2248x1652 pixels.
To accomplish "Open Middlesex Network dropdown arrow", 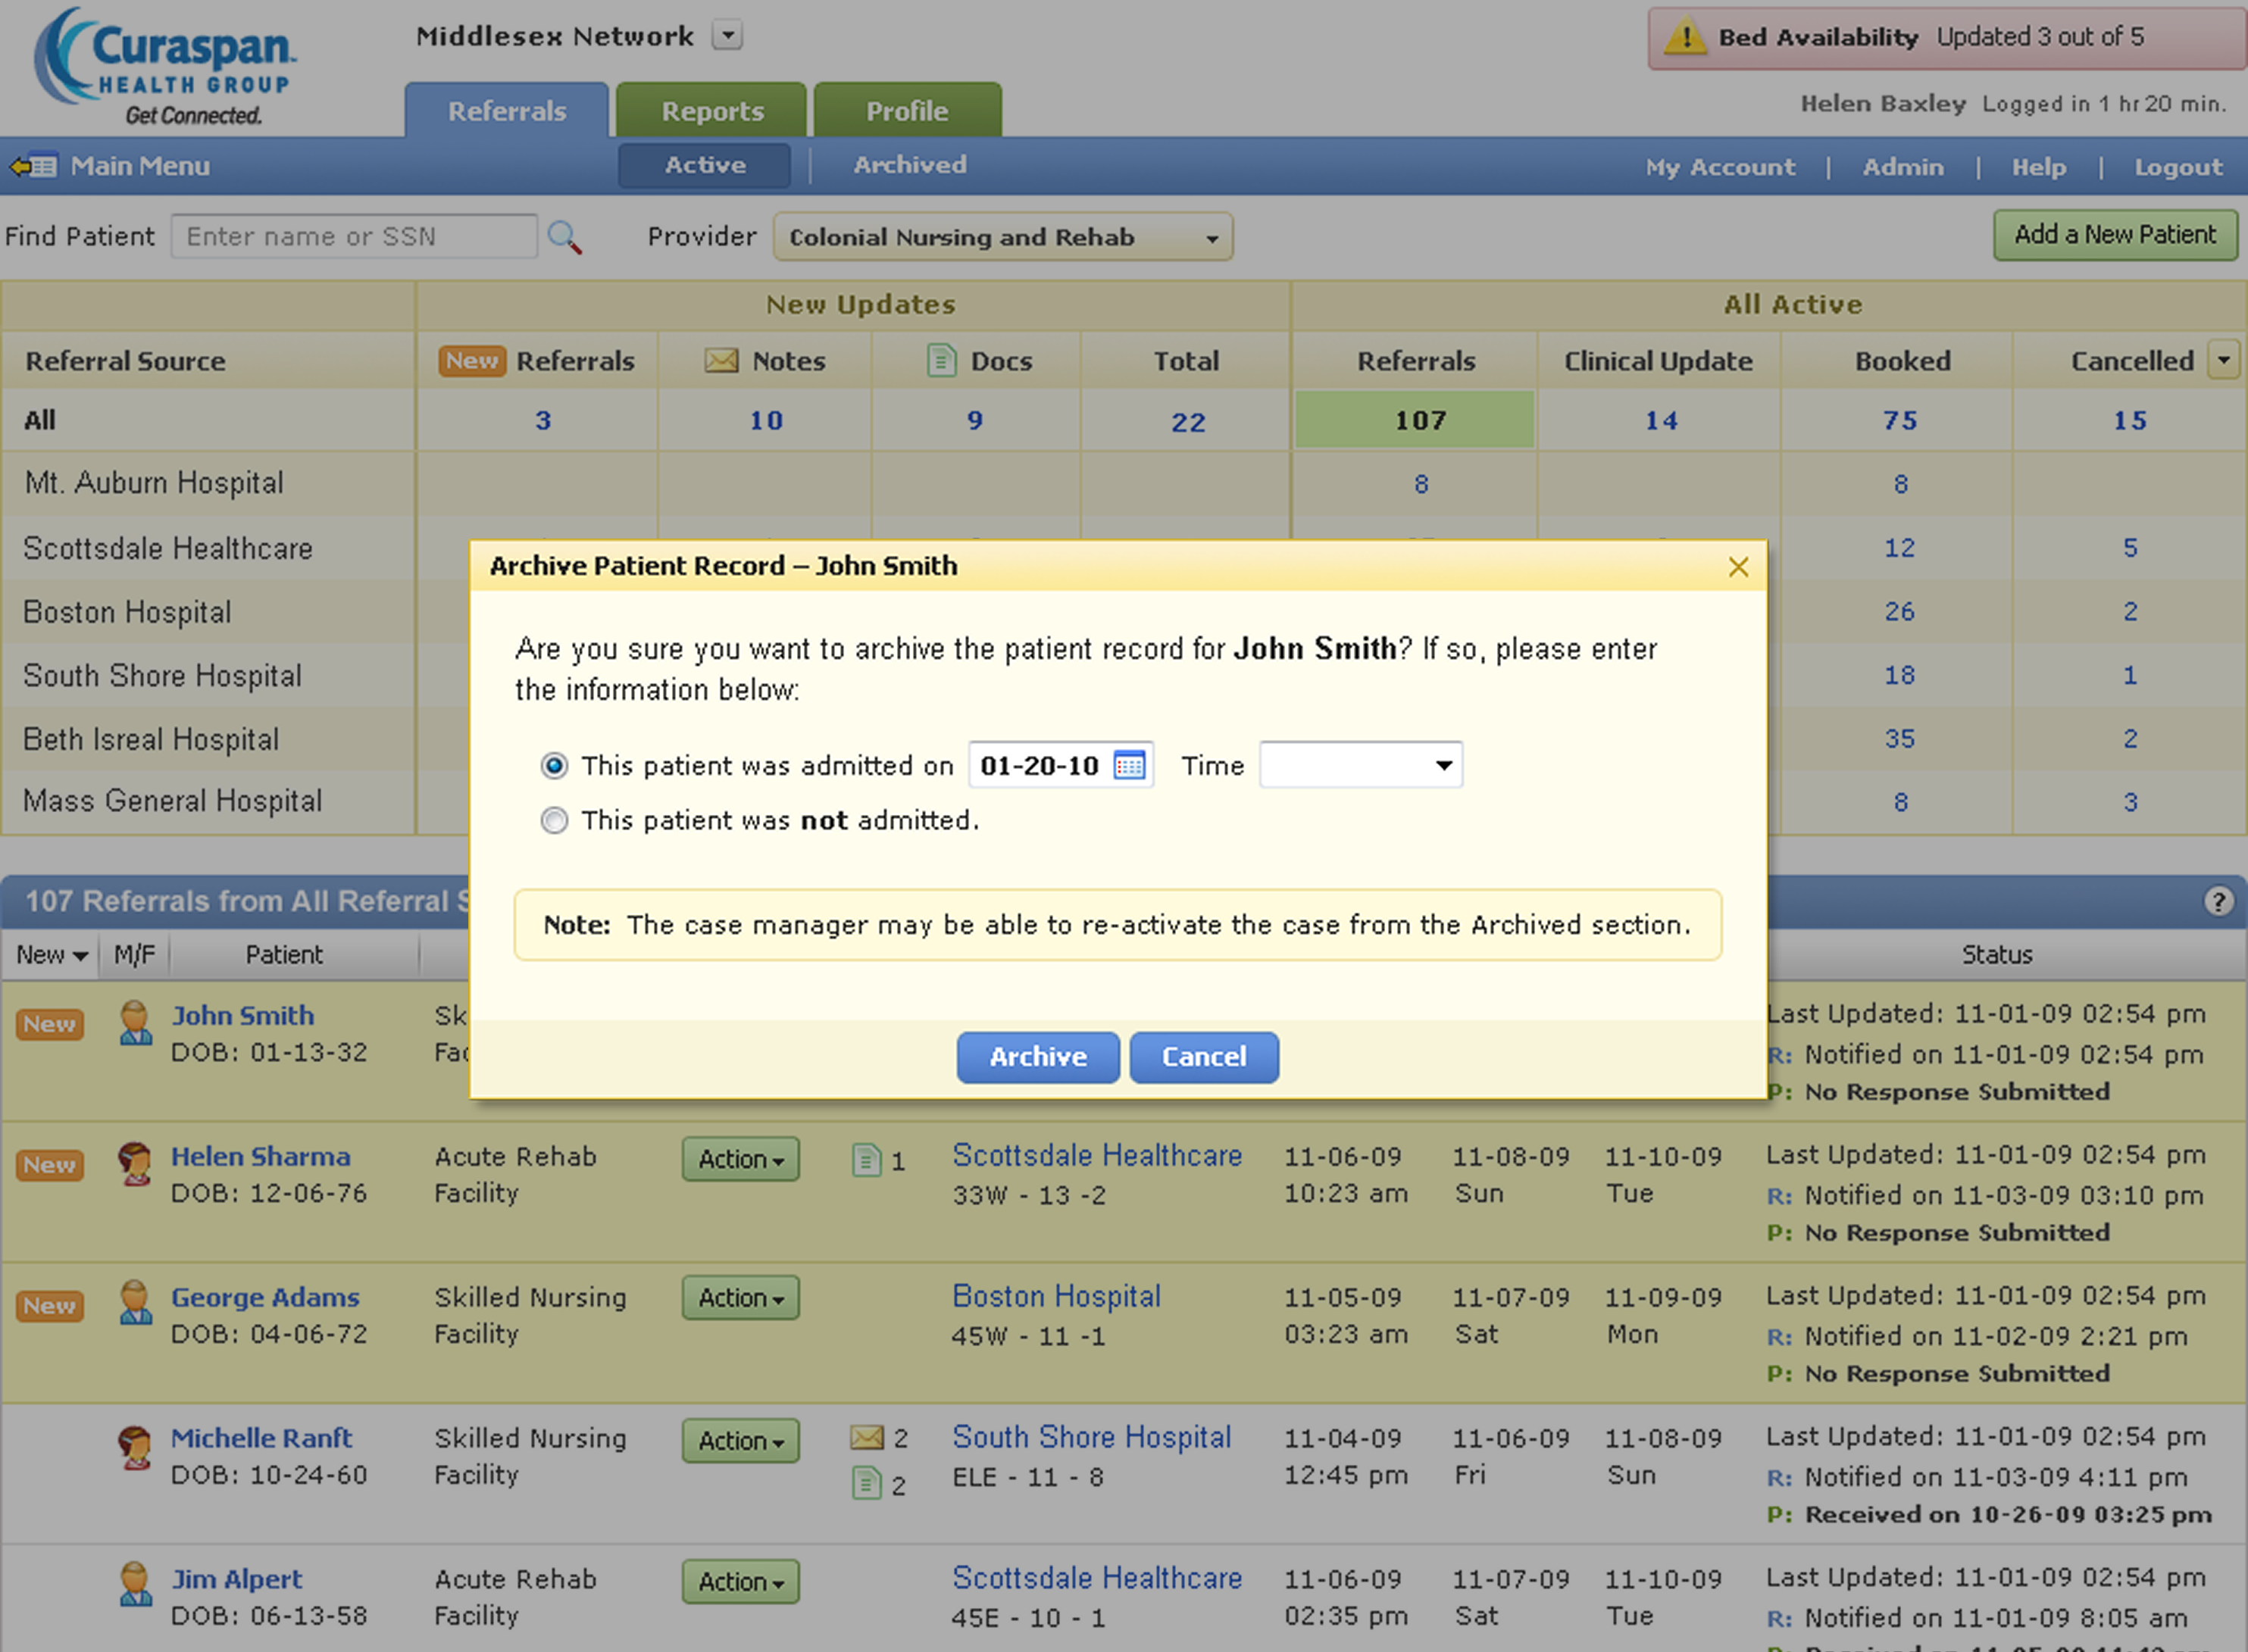I will pos(727,36).
